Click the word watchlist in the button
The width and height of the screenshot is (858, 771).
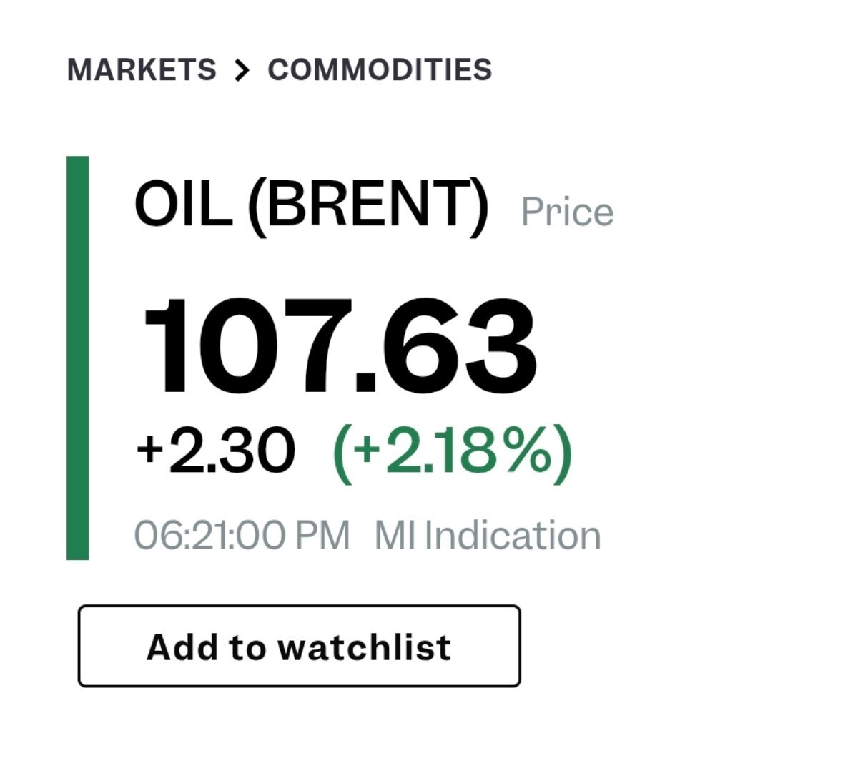[364, 647]
